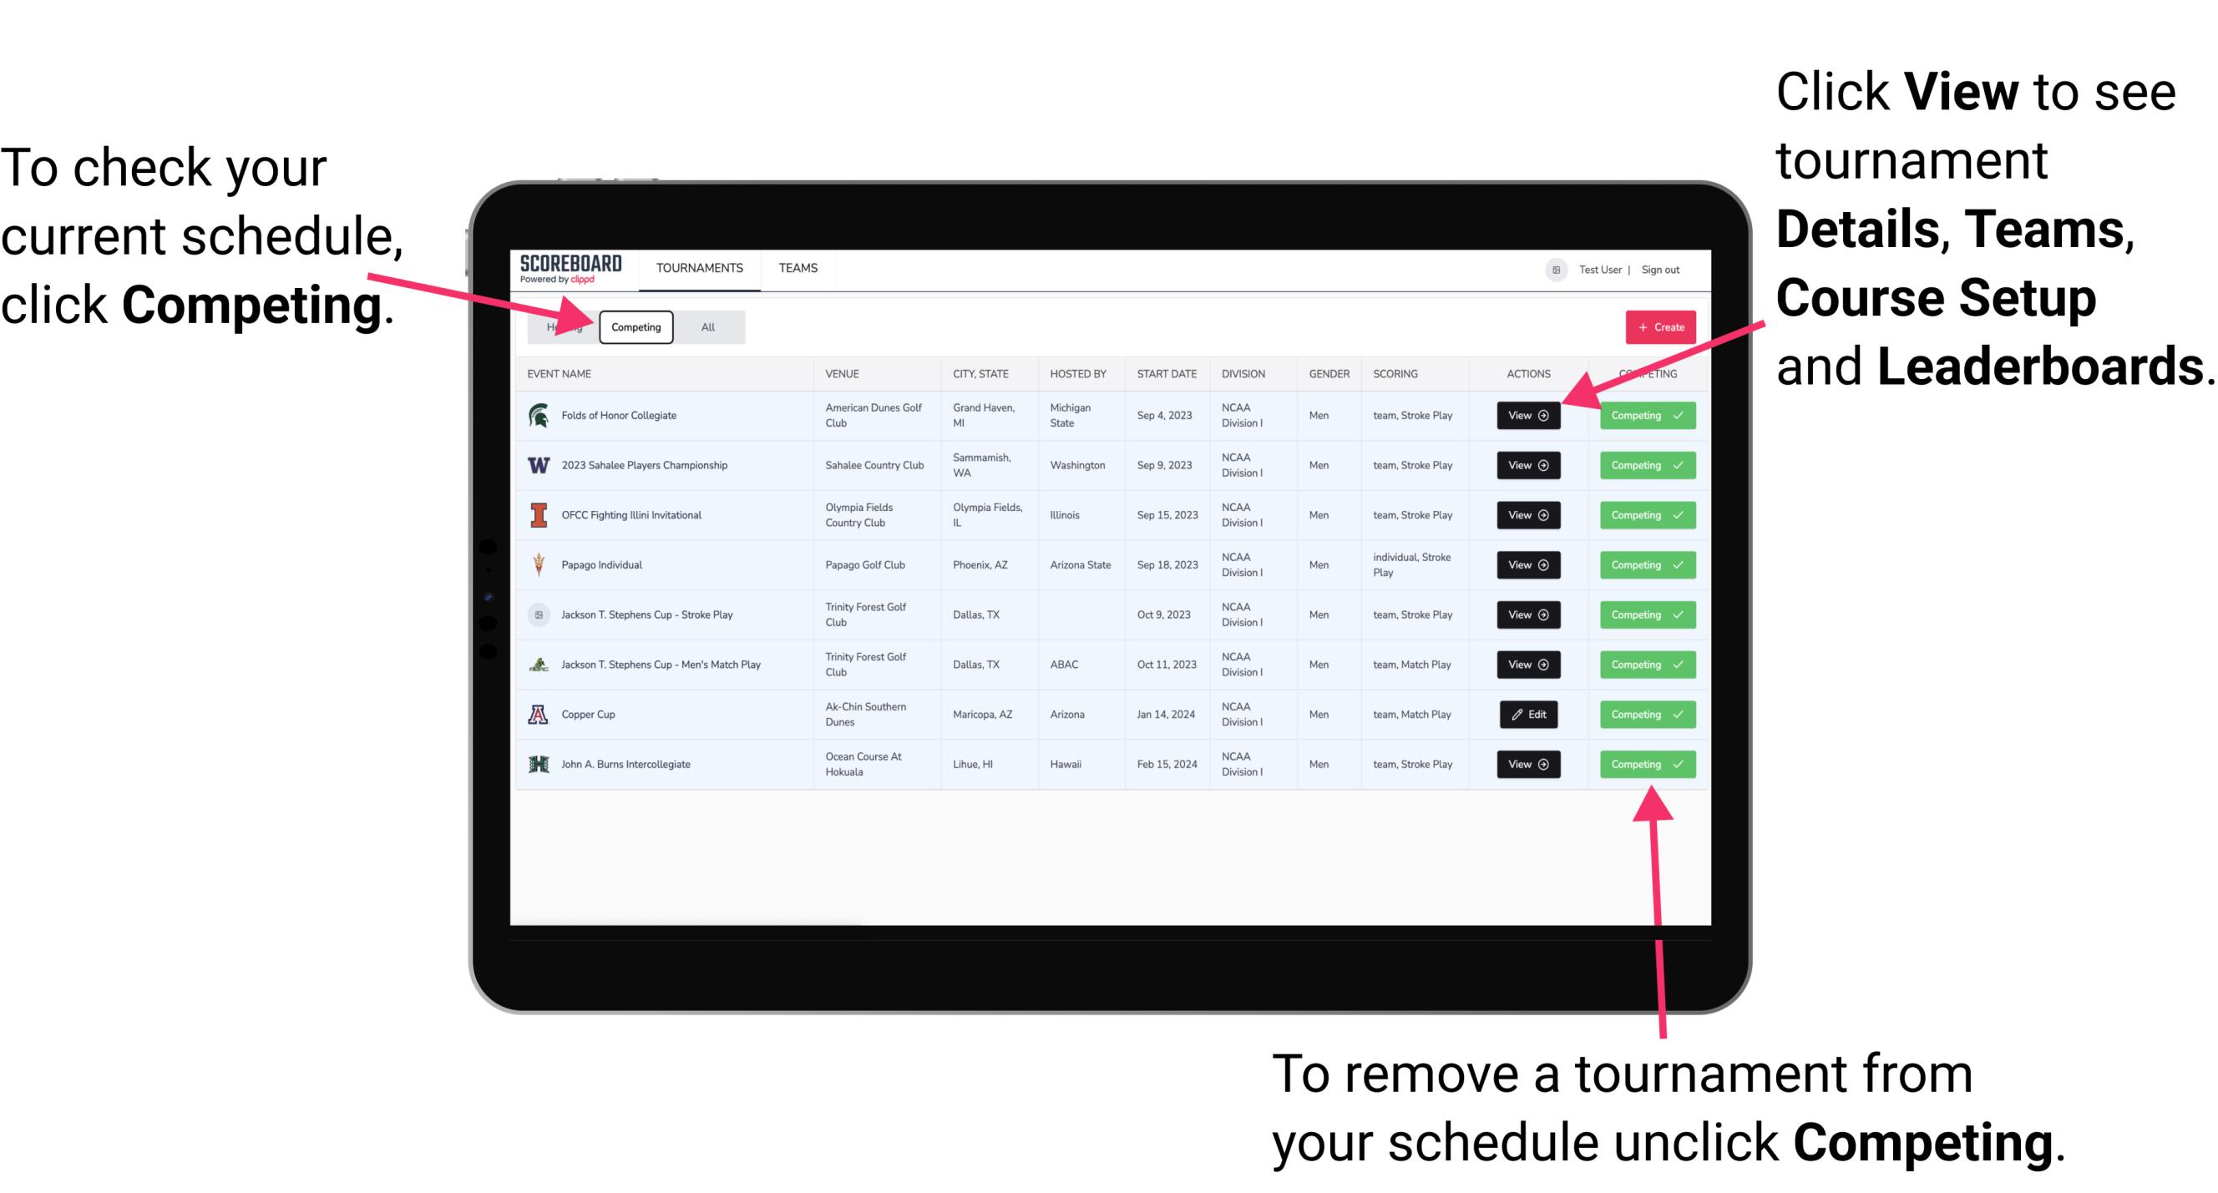Click the TEAMS menu item
The height and width of the screenshot is (1193, 2218).
(799, 267)
